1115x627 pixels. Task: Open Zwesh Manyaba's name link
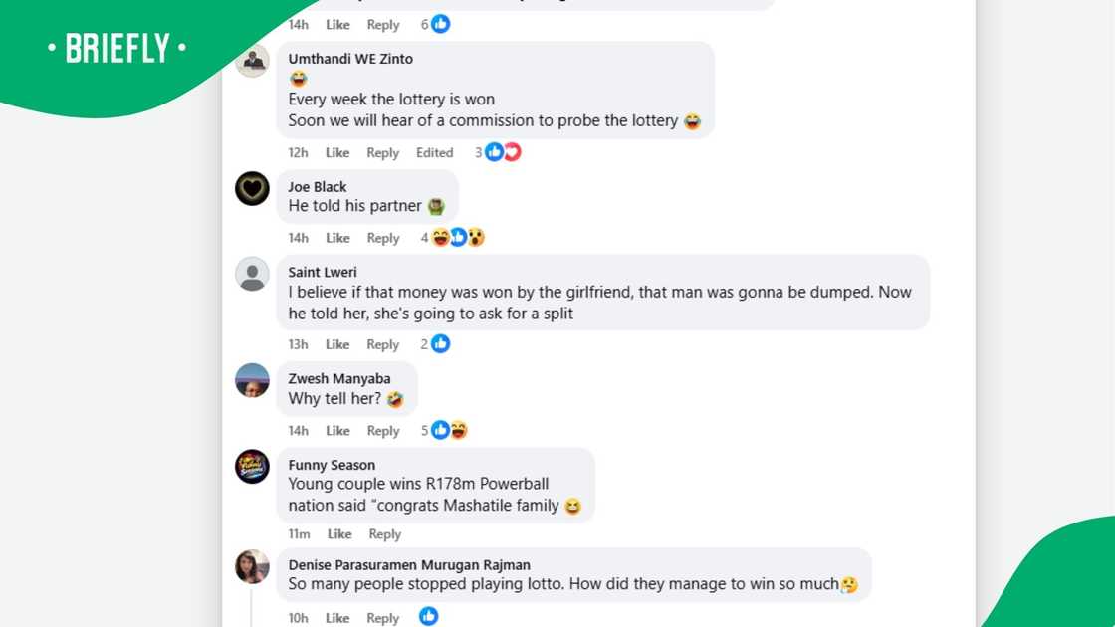coord(339,379)
